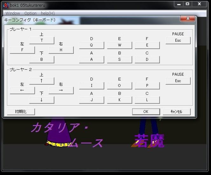Screen dimensions: 211x175
Task: Set Player 1 C button key D
Action: pos(147,59)
